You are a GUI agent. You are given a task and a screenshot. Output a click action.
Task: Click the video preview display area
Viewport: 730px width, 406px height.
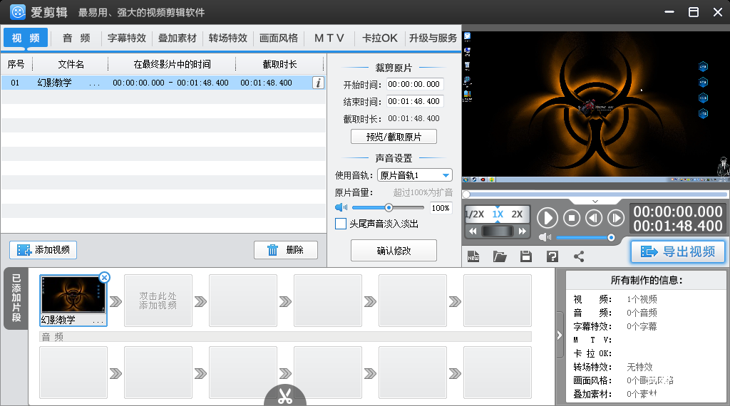click(595, 107)
